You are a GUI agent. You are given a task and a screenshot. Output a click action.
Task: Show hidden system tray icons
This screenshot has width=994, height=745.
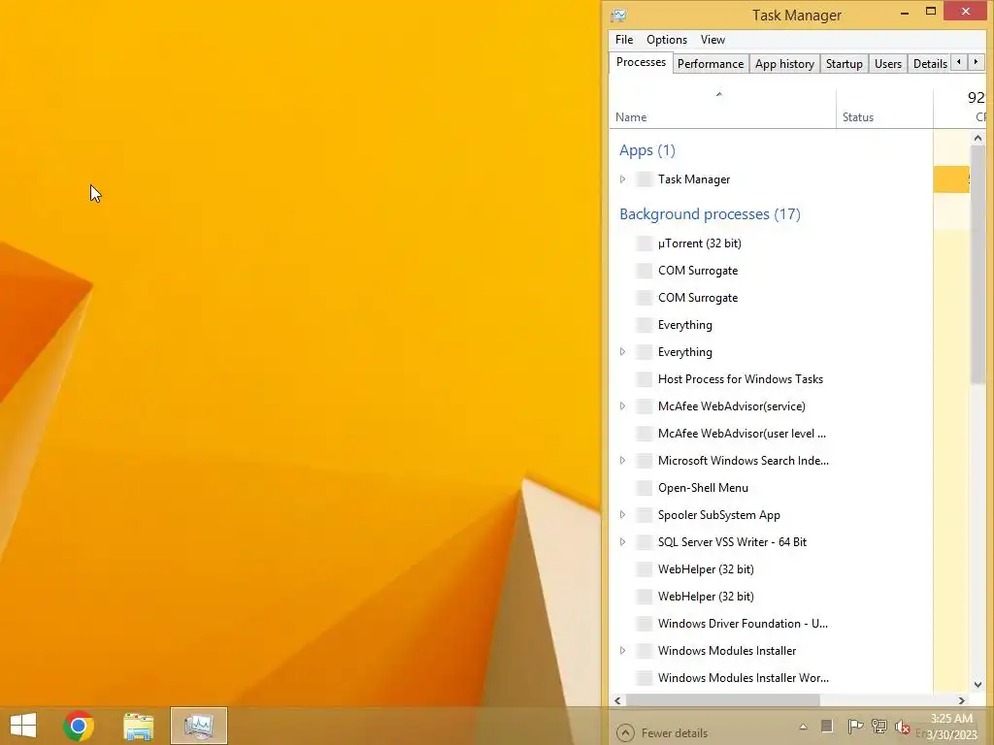click(x=803, y=727)
